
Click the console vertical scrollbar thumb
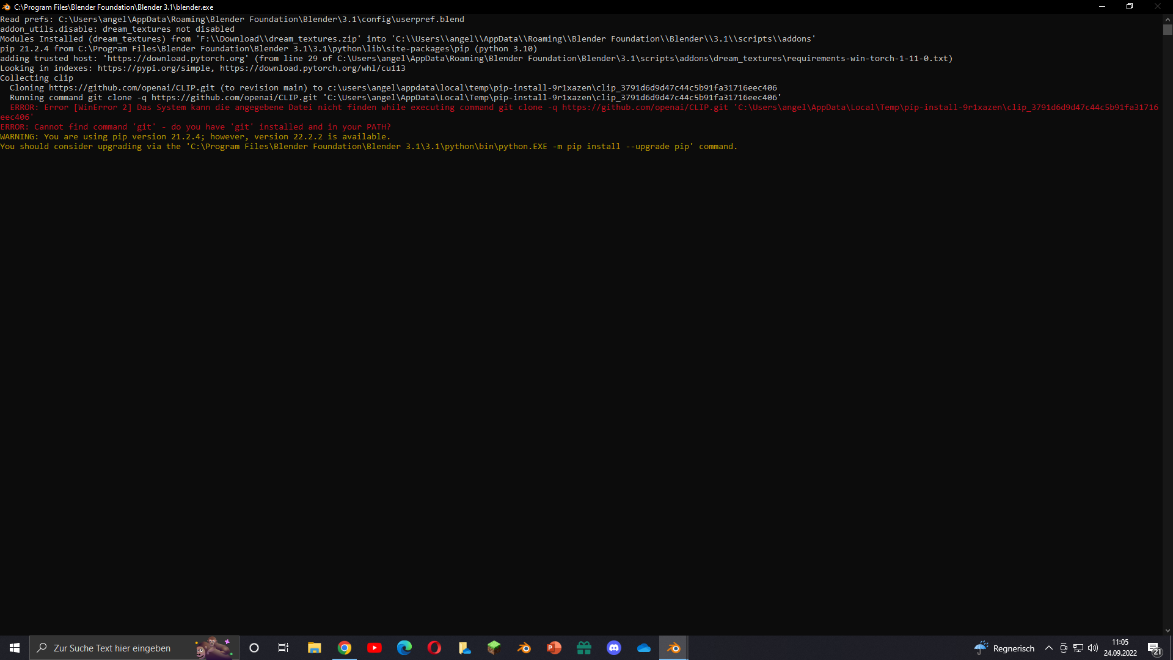1168,30
